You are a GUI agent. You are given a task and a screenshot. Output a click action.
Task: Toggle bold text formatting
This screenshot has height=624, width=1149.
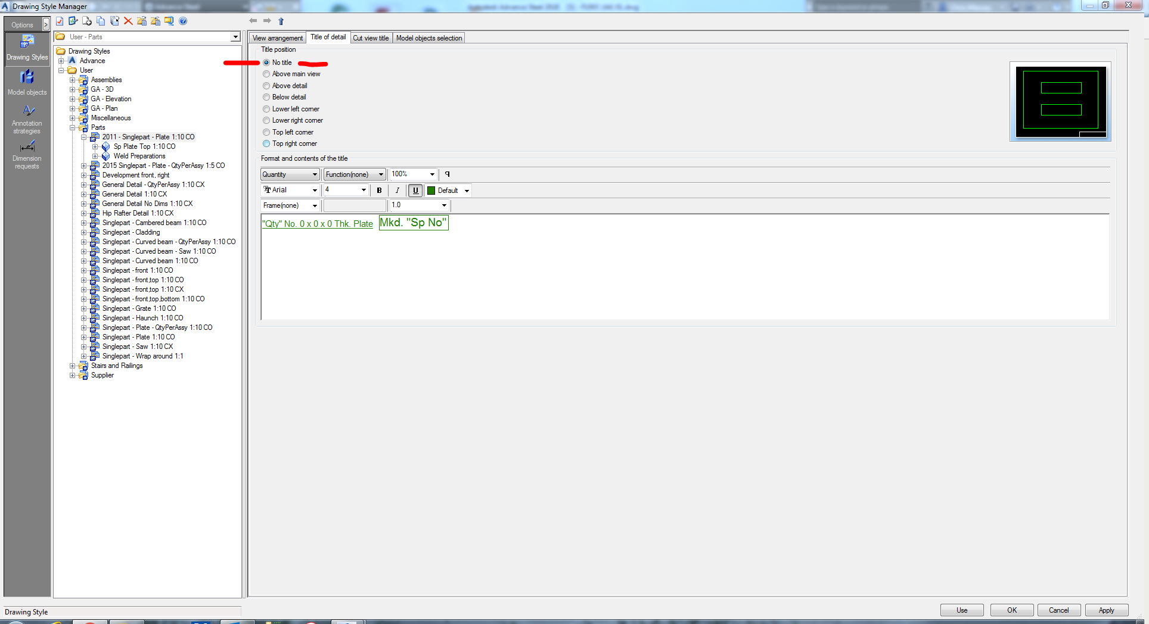379,191
